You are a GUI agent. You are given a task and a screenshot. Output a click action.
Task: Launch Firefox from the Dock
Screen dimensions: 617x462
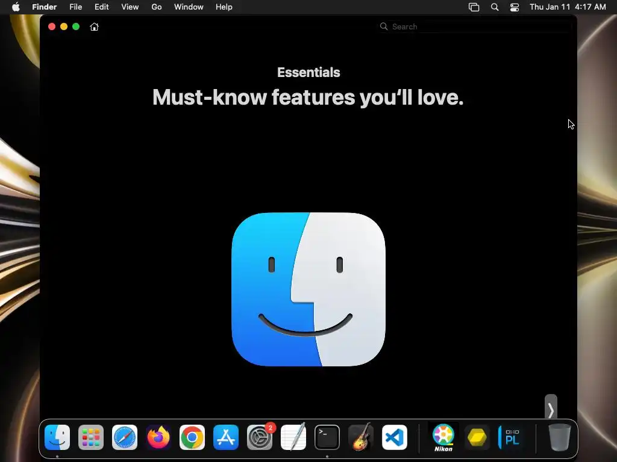158,437
